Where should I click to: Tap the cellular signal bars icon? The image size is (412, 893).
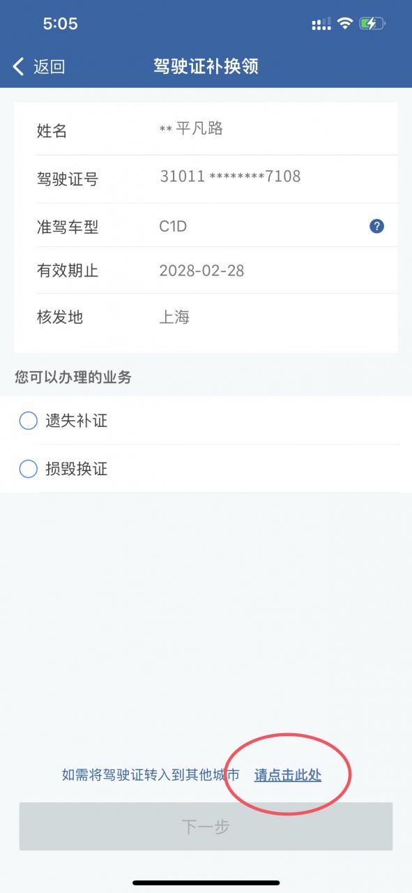click(319, 22)
